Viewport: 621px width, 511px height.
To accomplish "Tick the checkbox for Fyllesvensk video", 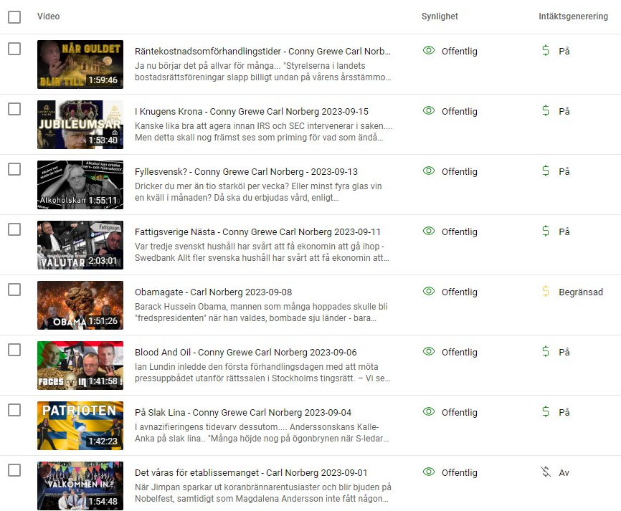I will point(14,169).
